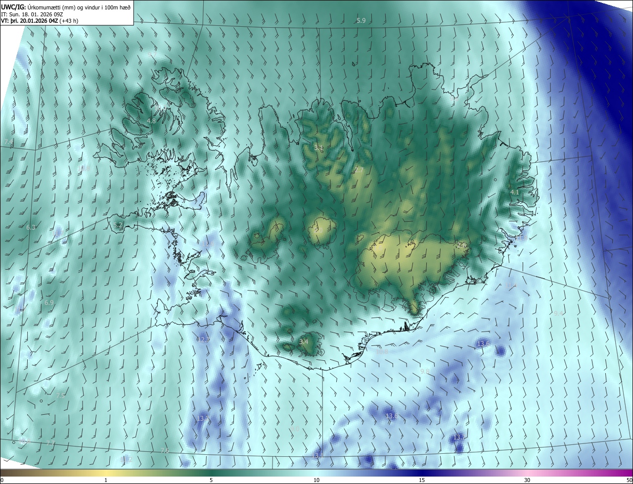Click the 6.9 value label
633x484 pixels.
point(49,302)
